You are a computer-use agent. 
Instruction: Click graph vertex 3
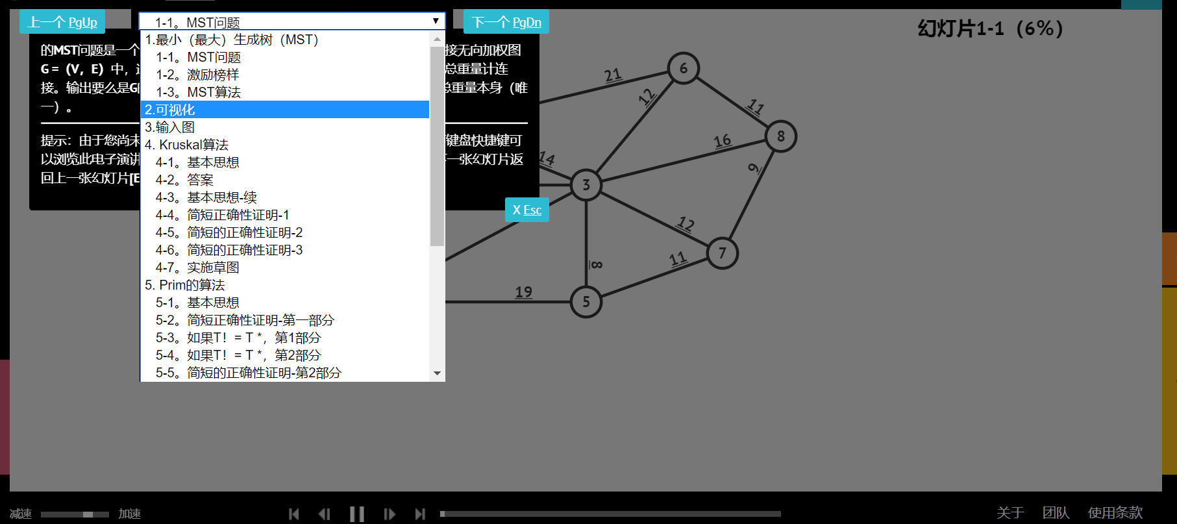586,185
